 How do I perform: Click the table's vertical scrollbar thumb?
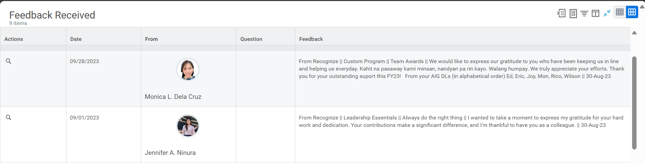(x=634, y=103)
